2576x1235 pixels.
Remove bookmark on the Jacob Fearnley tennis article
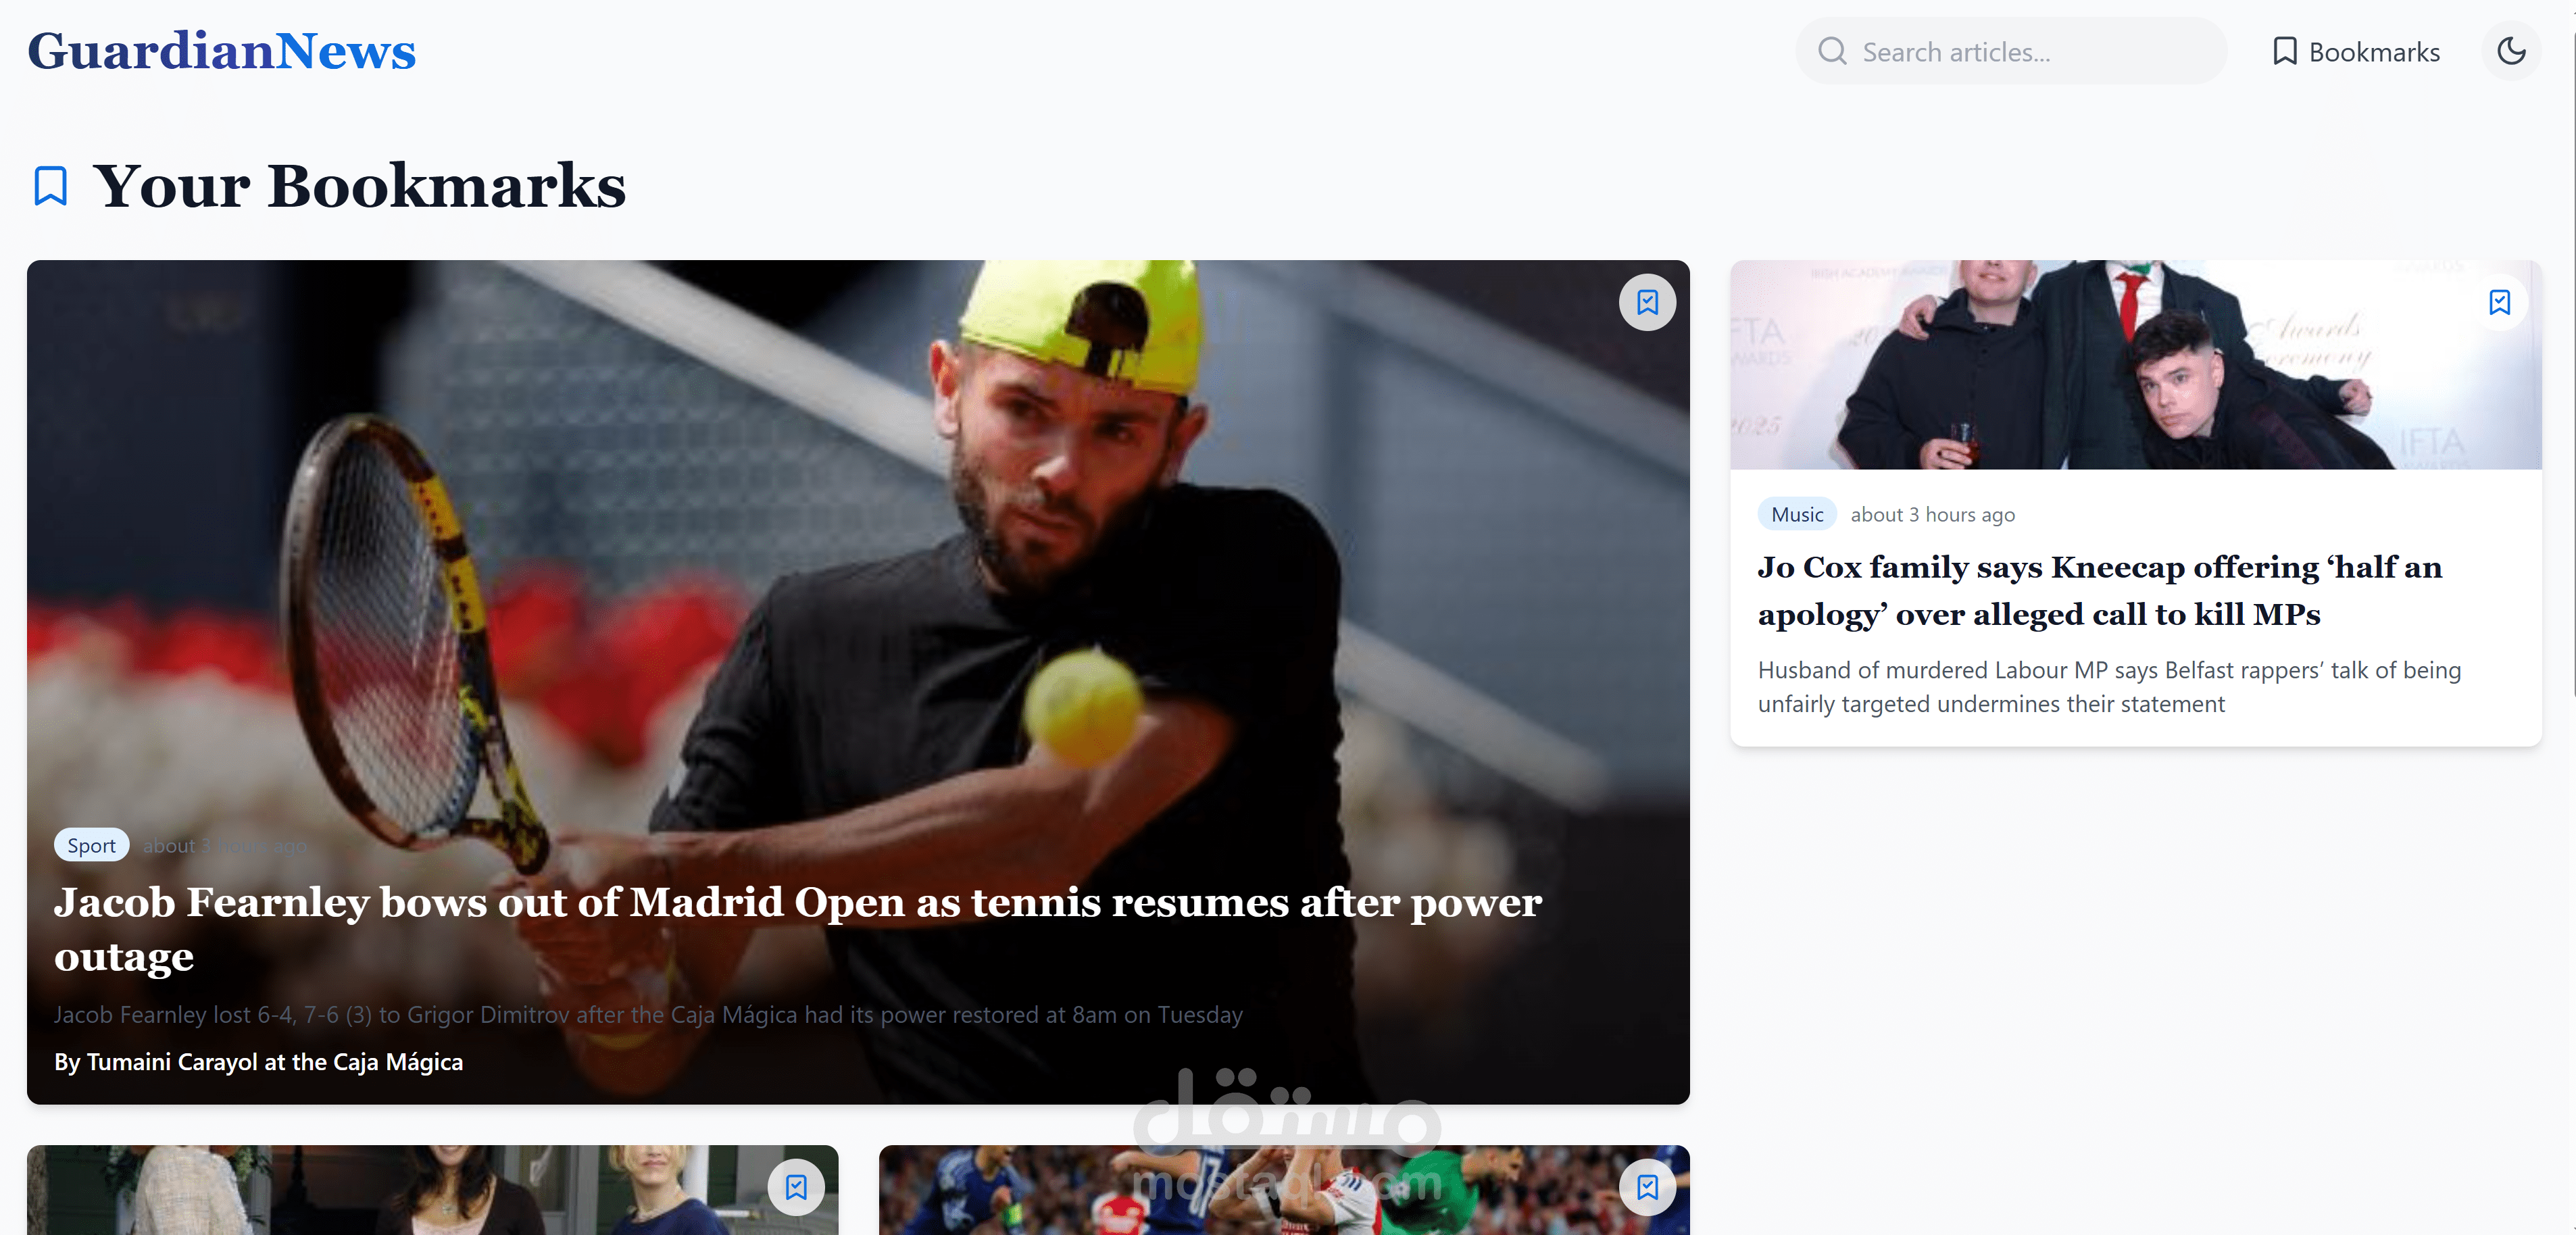1647,302
